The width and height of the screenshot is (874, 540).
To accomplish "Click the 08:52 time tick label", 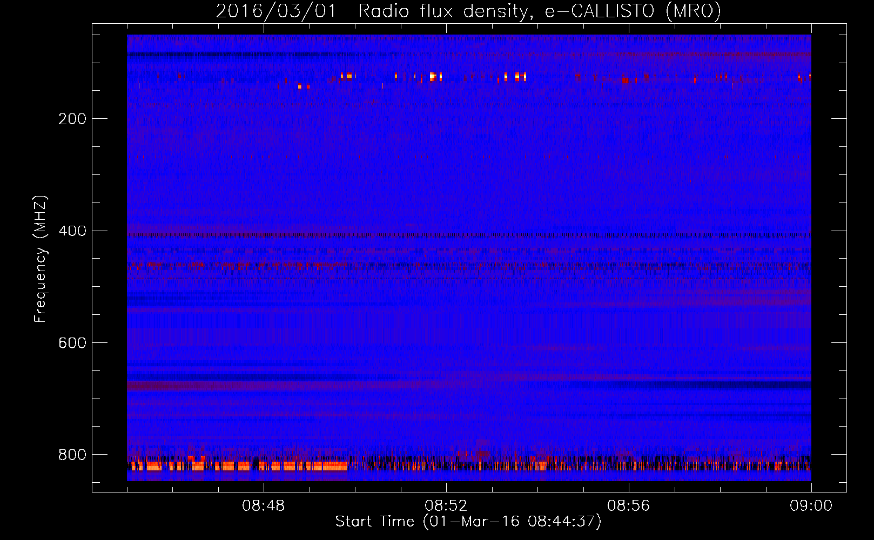I will pyautogui.click(x=446, y=506).
